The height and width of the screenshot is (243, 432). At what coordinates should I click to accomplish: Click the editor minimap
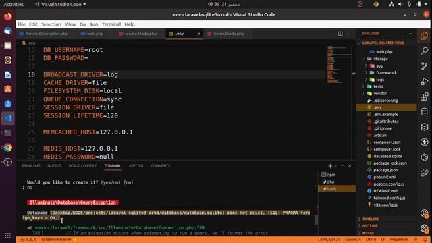(x=338, y=65)
